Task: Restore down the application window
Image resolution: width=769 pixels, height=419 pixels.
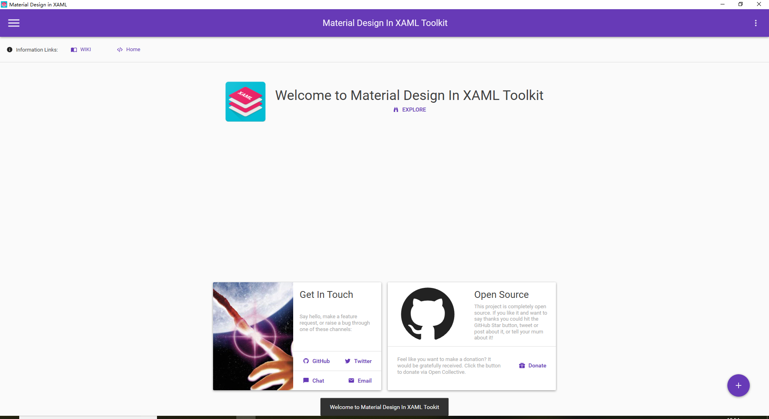Action: click(x=741, y=4)
